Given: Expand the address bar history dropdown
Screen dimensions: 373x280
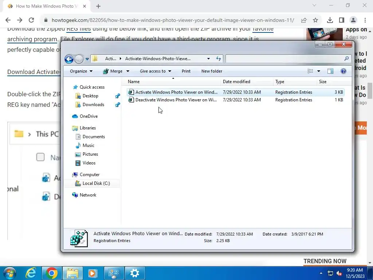Looking at the screenshot, I should point(208,59).
